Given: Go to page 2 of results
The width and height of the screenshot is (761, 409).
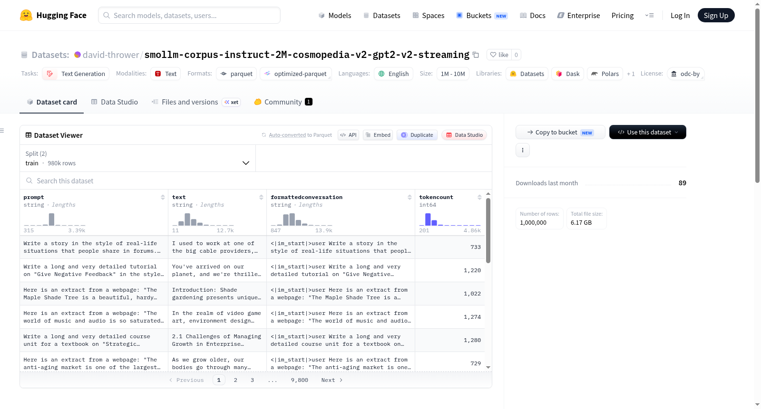Looking at the screenshot, I should click(235, 380).
